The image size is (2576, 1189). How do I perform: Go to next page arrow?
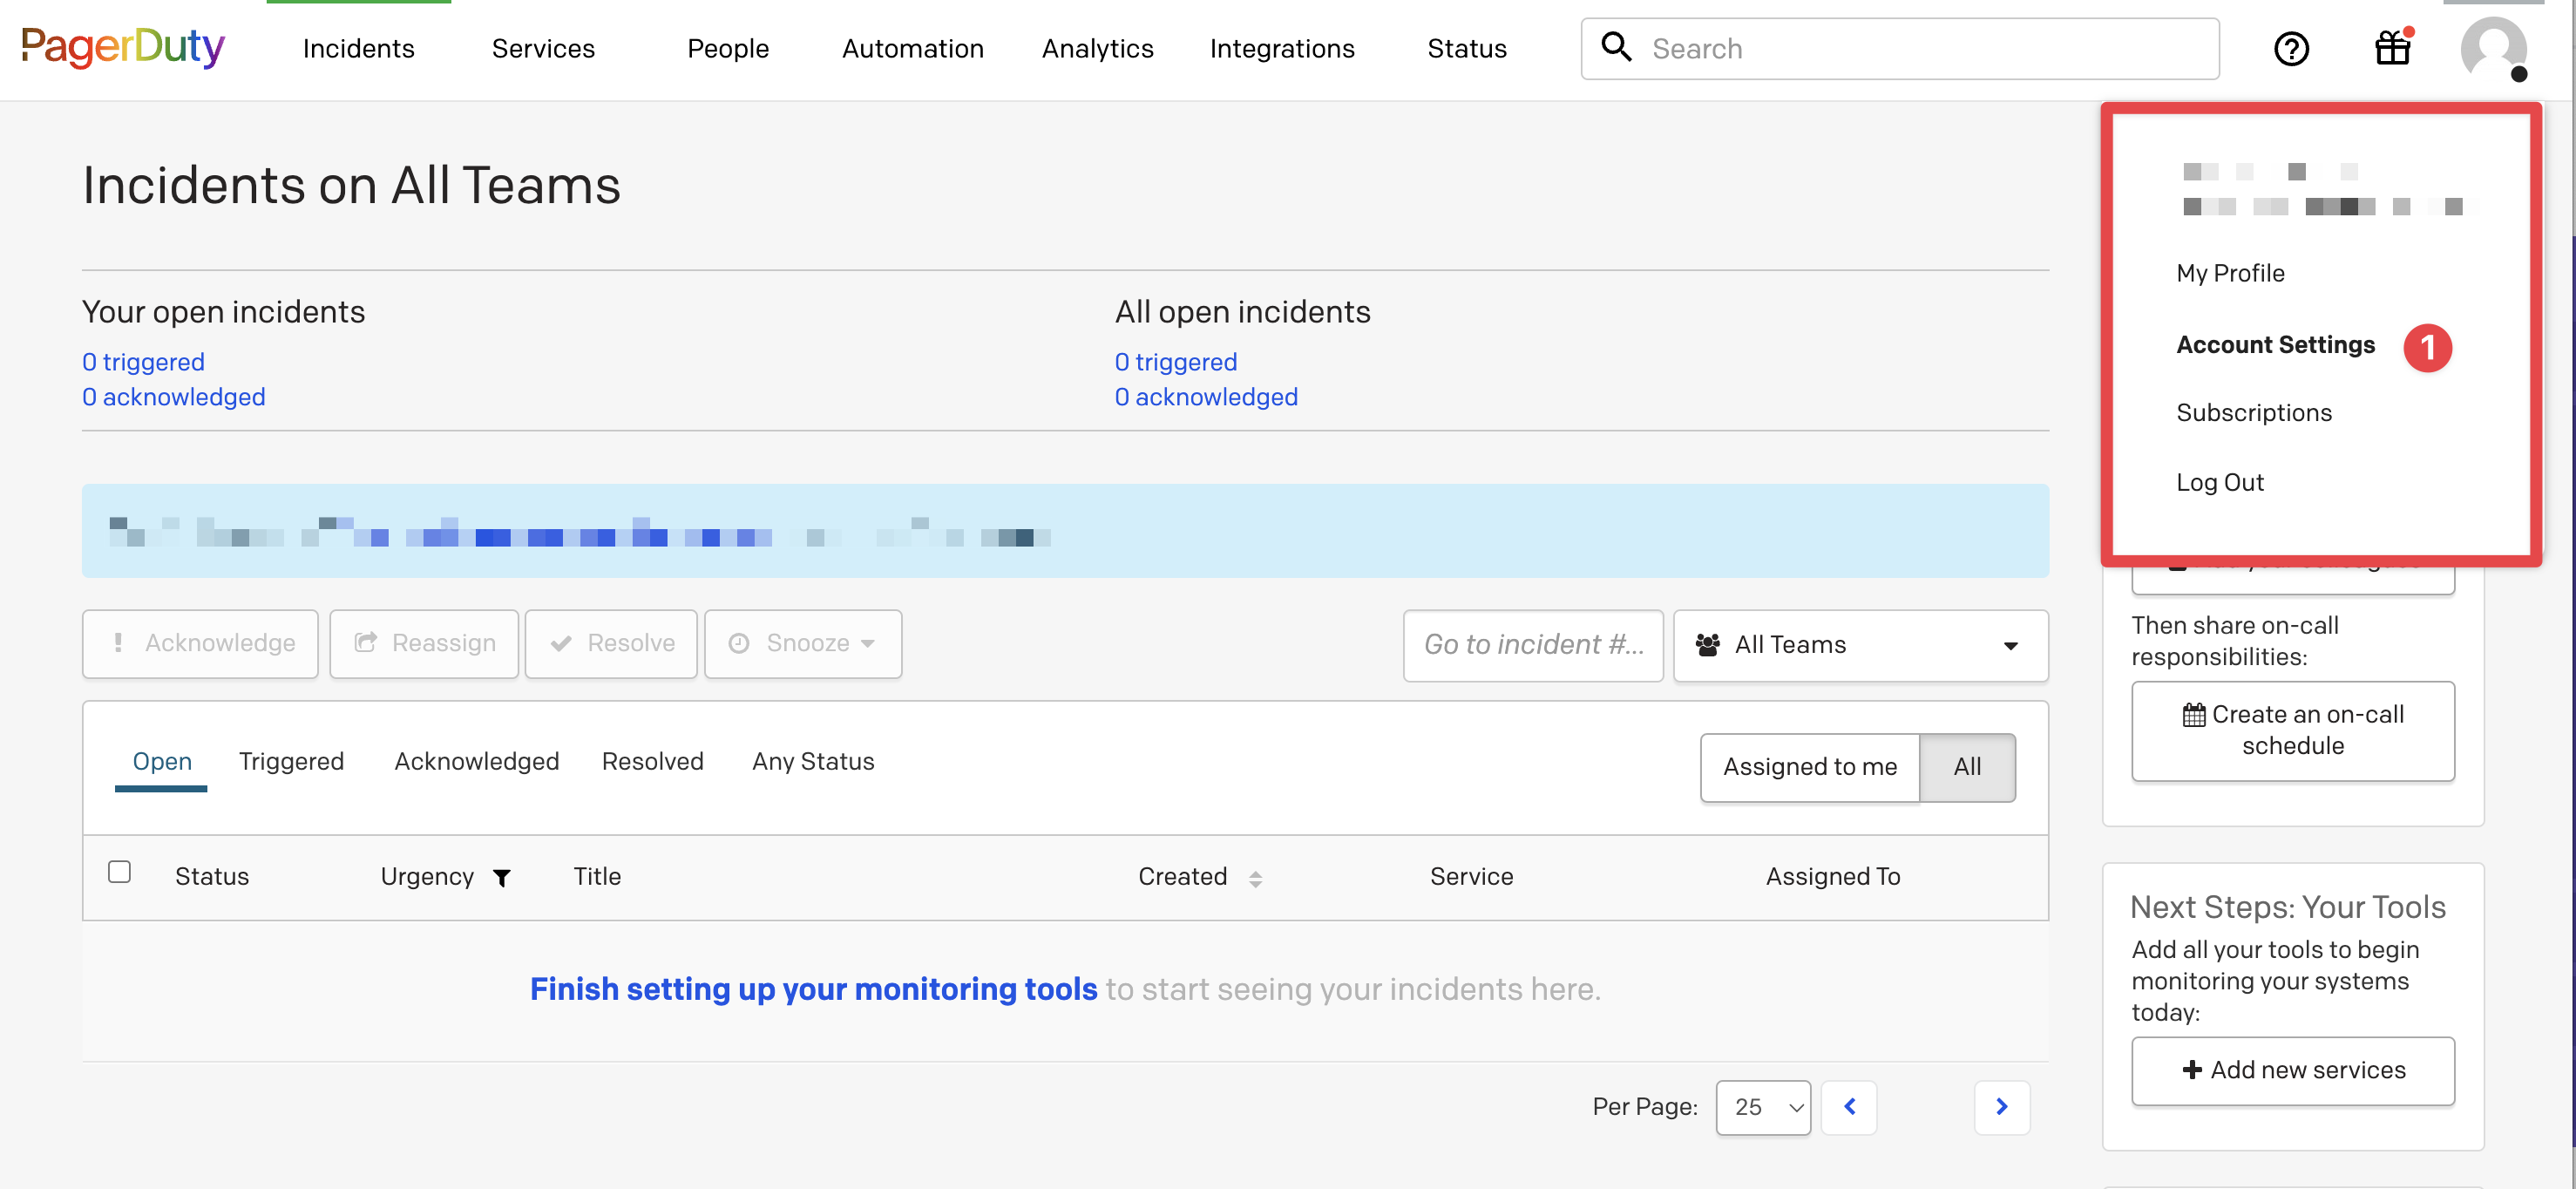(2001, 1106)
